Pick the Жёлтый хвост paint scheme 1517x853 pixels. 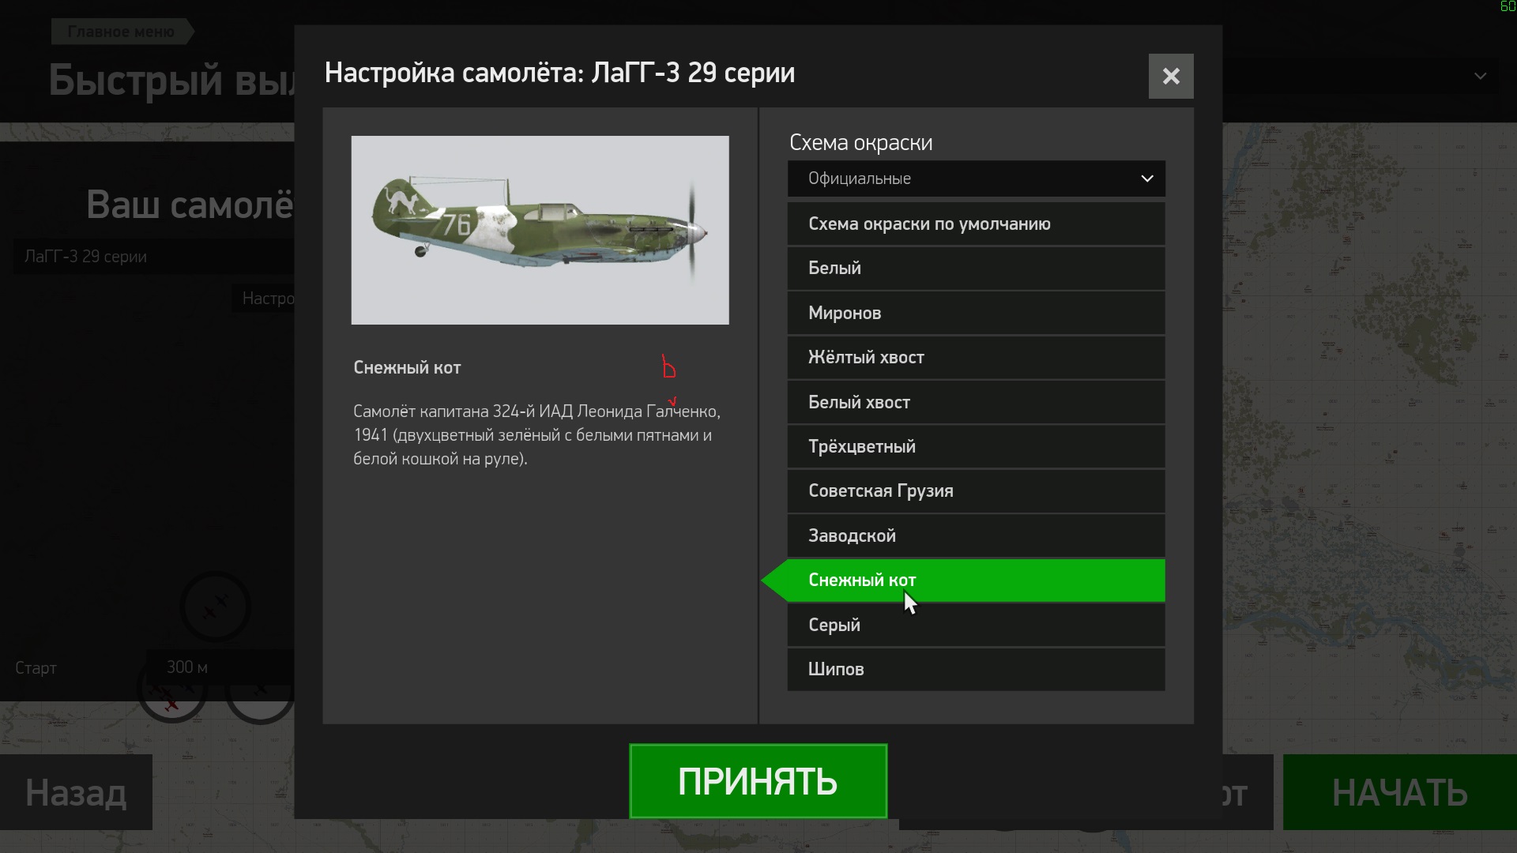976,358
